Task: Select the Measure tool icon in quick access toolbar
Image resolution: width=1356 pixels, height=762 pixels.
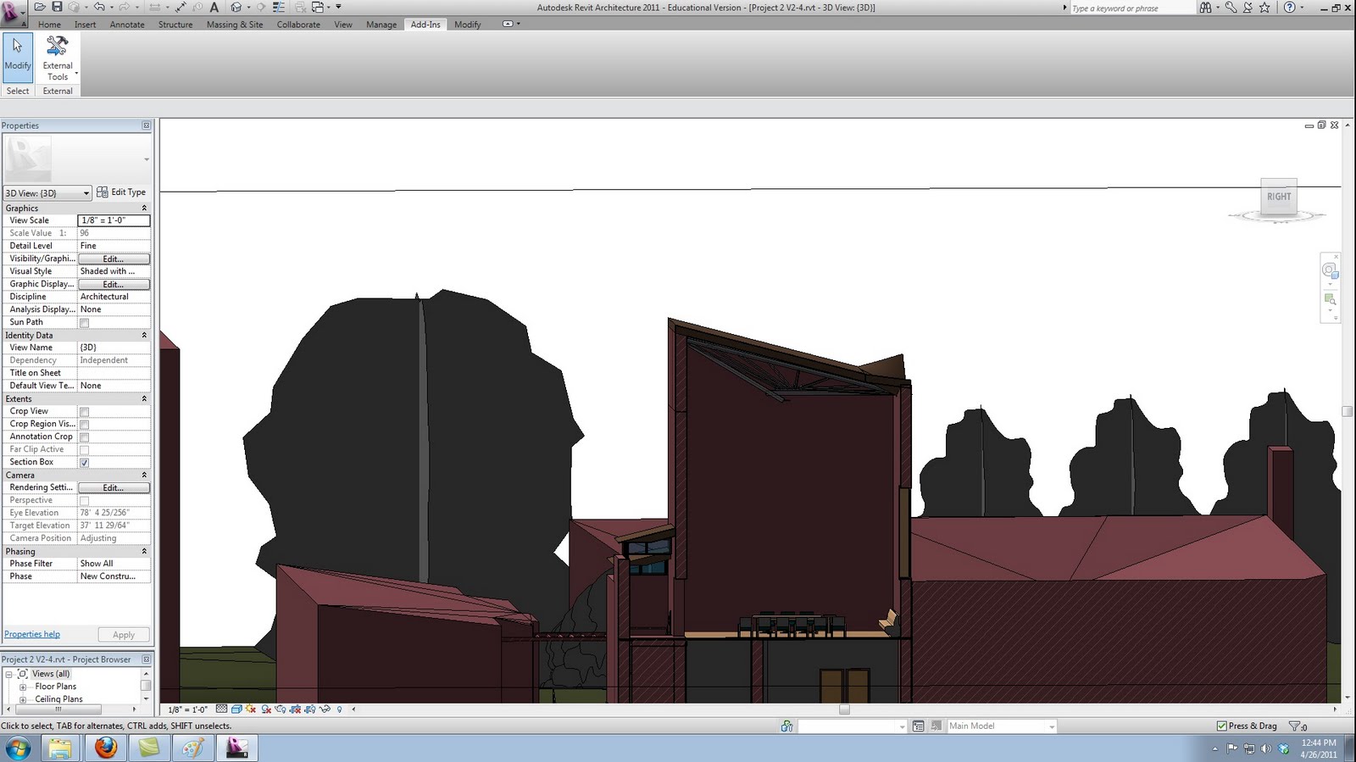Action: 181,7
